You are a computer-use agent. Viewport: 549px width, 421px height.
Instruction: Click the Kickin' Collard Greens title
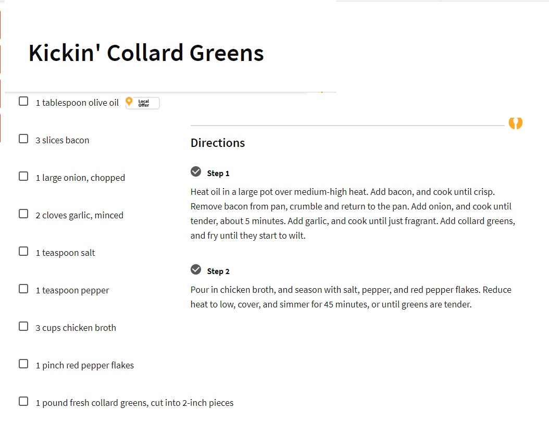pos(146,53)
